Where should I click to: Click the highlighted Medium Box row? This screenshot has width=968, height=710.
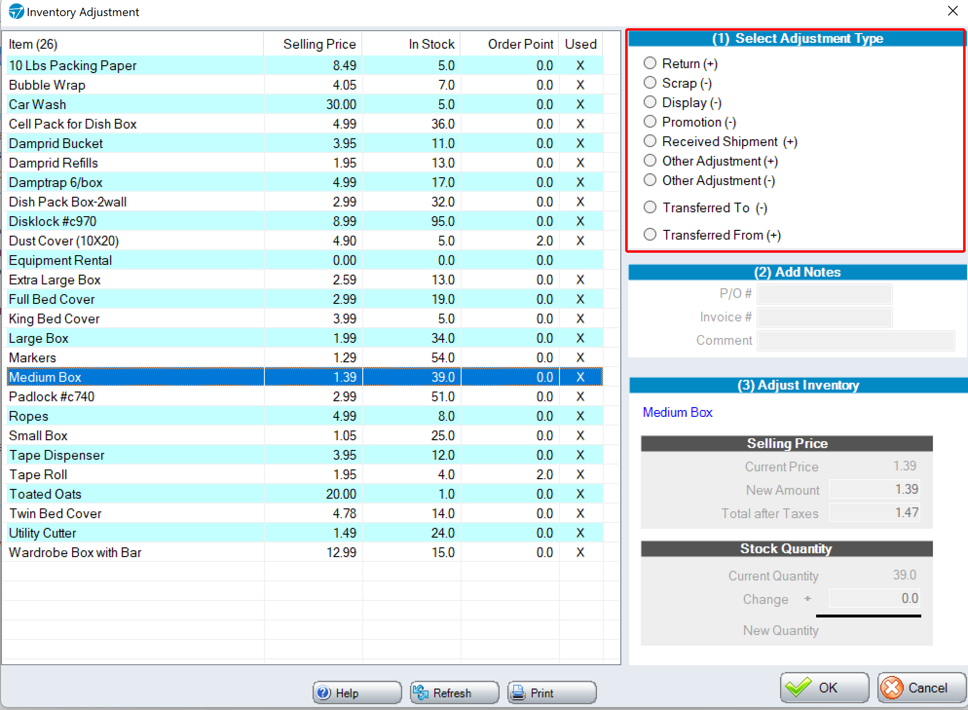(x=305, y=377)
